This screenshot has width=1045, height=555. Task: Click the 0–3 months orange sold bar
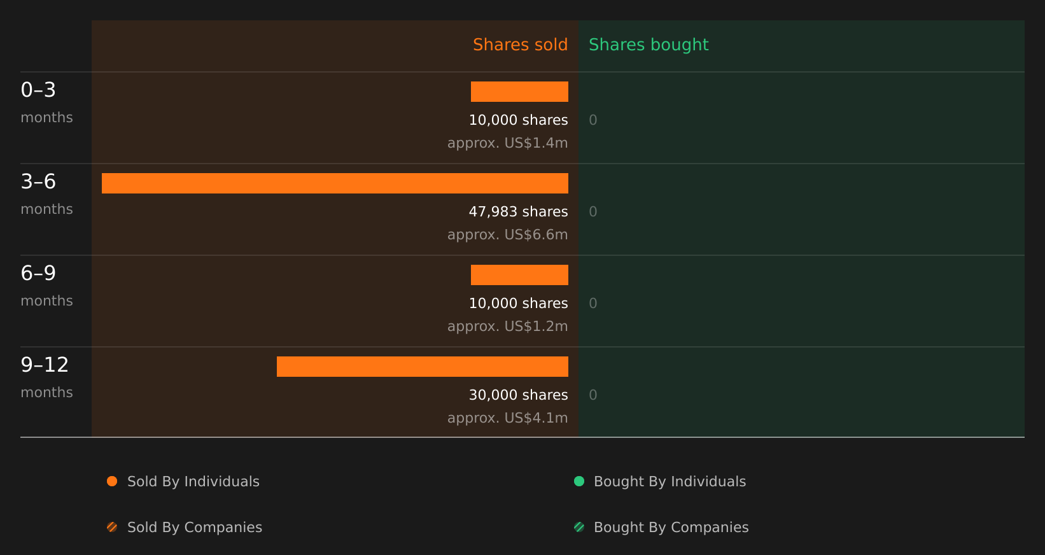pos(519,92)
